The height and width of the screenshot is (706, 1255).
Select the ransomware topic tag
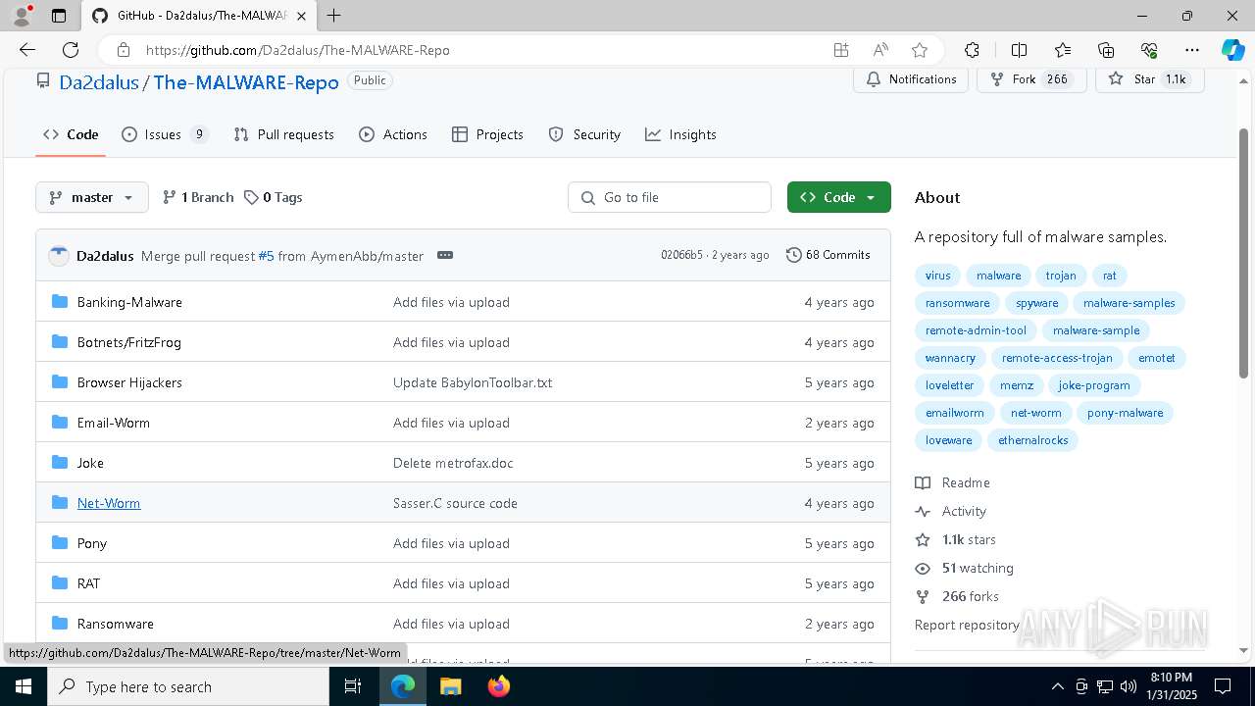(958, 303)
